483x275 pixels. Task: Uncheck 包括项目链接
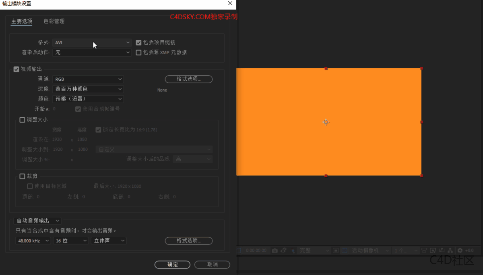pos(138,42)
